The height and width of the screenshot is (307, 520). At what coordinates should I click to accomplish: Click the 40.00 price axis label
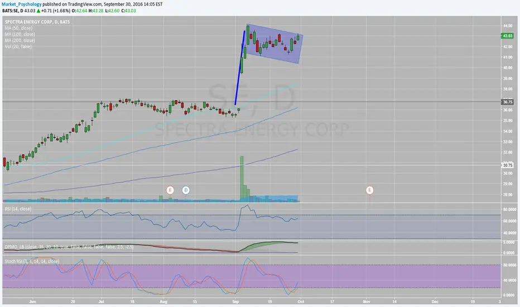tap(507, 68)
